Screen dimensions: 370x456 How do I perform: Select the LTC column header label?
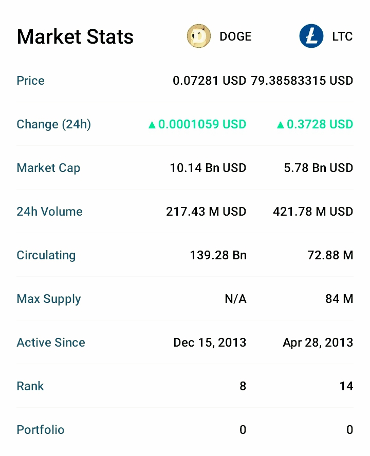(x=342, y=36)
